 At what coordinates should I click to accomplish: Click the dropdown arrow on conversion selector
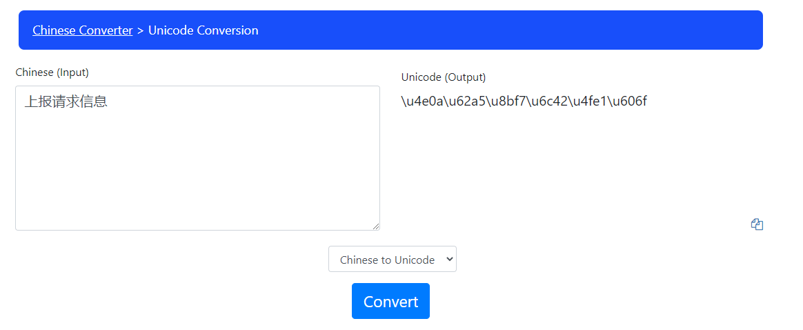[449, 260]
